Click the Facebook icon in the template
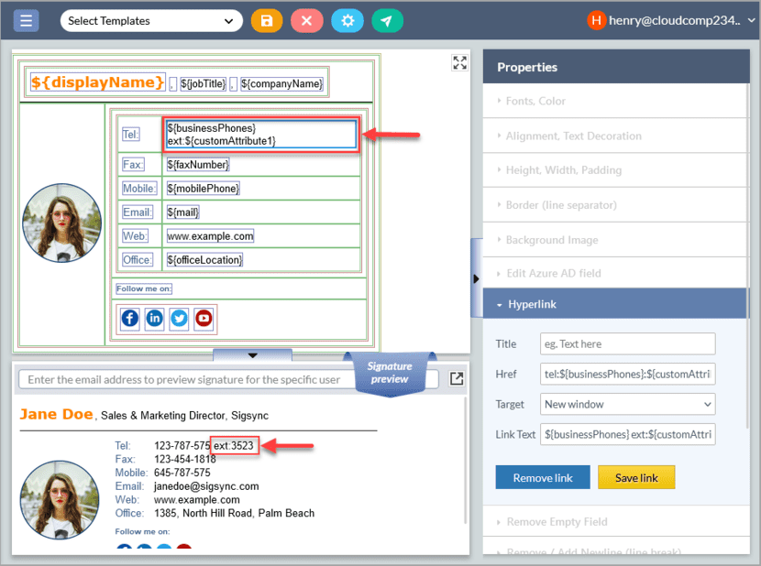Screen dimensions: 761x566 point(130,319)
